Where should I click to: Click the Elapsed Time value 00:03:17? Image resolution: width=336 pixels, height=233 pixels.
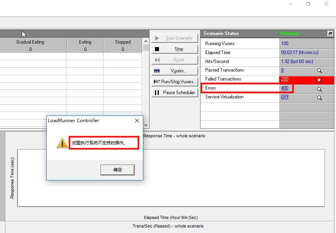299,53
